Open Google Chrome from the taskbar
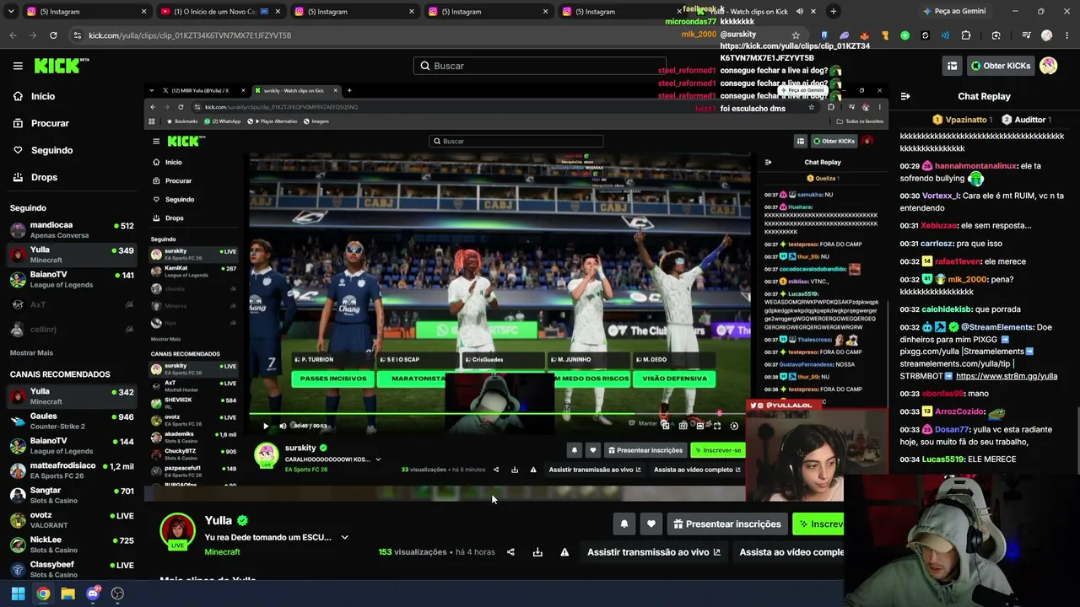This screenshot has width=1080, height=607. [x=43, y=594]
